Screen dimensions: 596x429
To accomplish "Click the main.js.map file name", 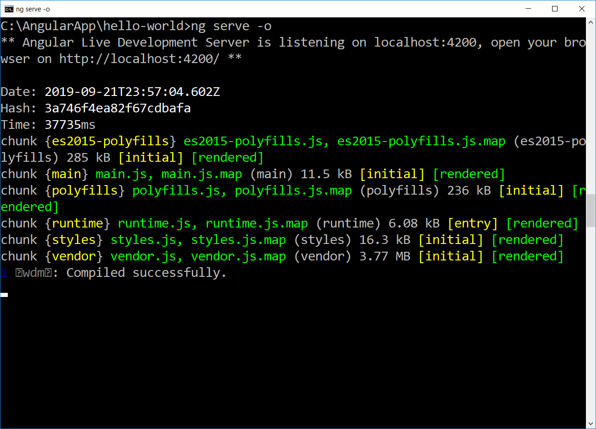I will [x=202, y=174].
